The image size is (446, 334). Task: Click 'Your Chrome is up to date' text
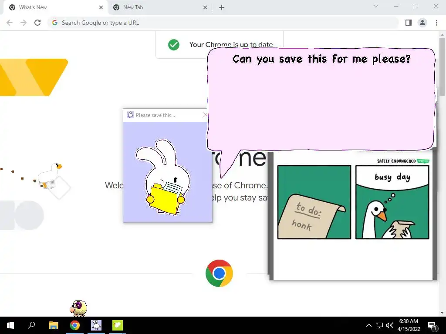(231, 45)
